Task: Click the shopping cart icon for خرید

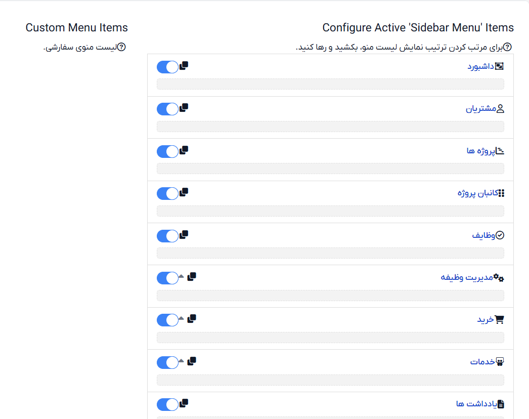Action: click(499, 319)
